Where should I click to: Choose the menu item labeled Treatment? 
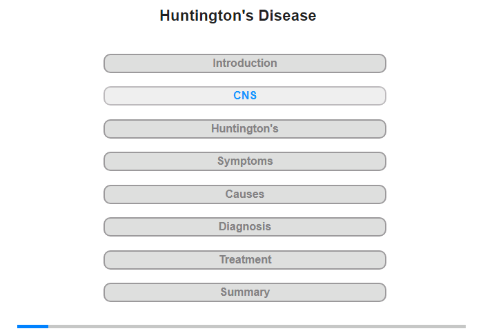click(244, 260)
